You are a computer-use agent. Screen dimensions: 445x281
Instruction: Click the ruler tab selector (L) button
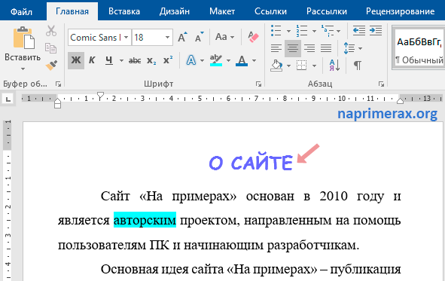tap(8, 99)
